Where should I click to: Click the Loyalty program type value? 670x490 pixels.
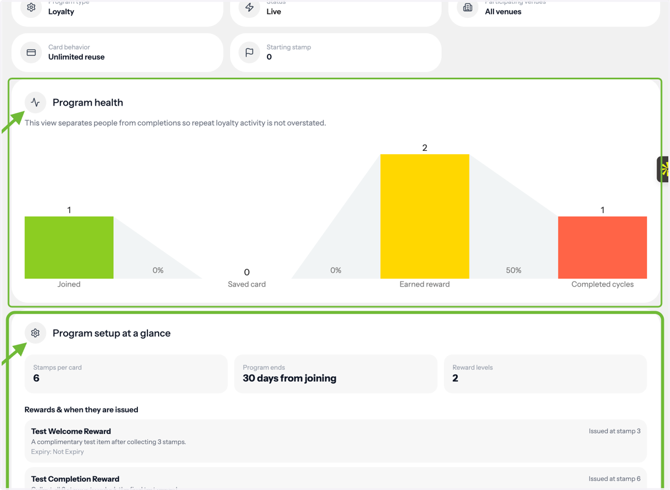pyautogui.click(x=61, y=12)
